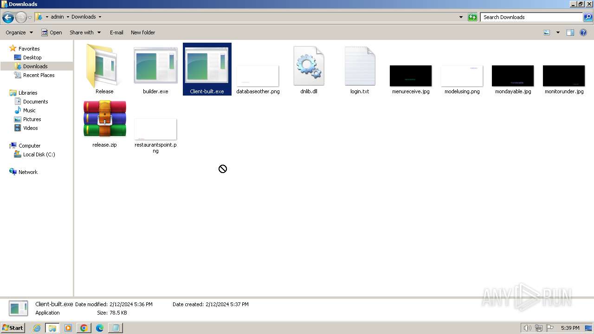The height and width of the screenshot is (334, 594).
Task: Click network icon in system tray
Action: pyautogui.click(x=539, y=328)
